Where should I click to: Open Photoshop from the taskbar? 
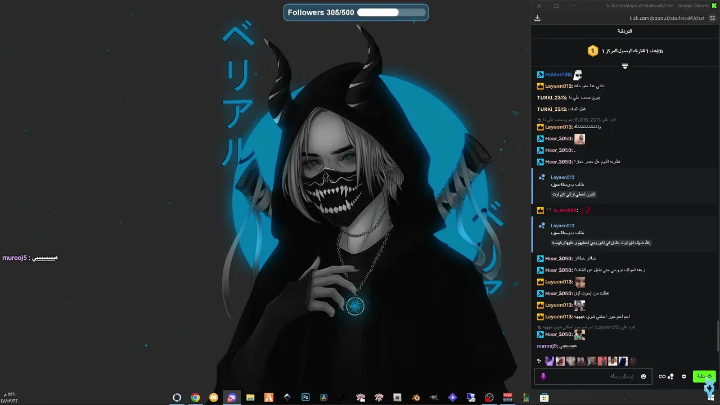click(x=305, y=398)
